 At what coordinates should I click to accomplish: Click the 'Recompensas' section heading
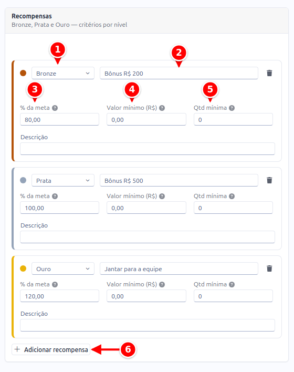point(32,16)
